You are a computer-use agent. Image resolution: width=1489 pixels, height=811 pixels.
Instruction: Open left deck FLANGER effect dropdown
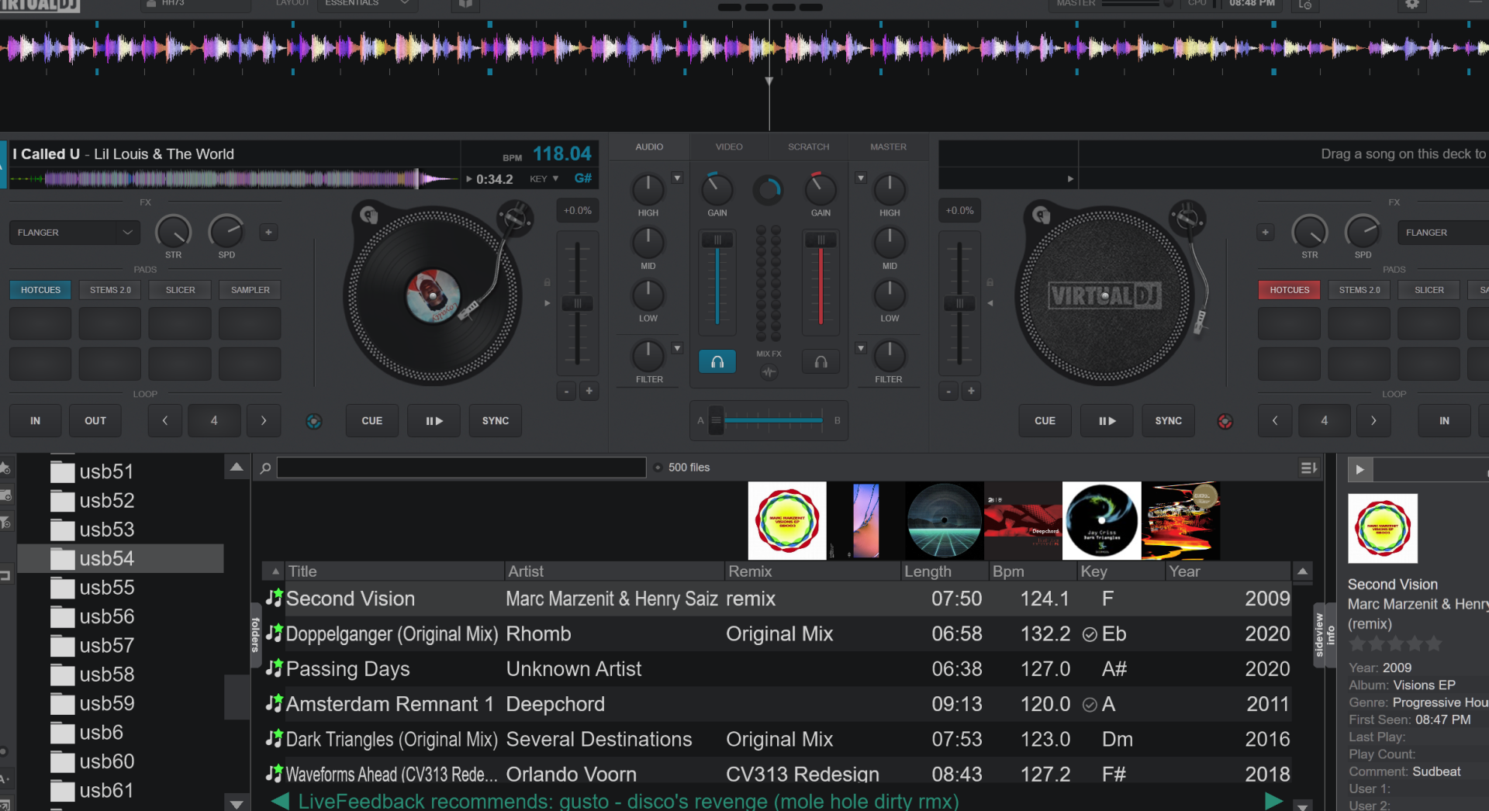(74, 233)
